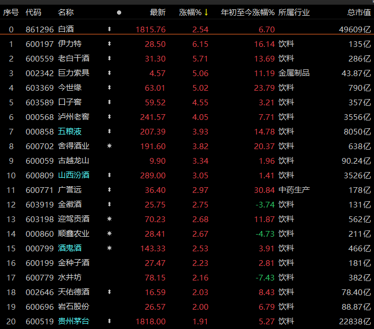This screenshot has width=374, height=329.
Task: Select the 白酒 sector index name
Action: click(66, 29)
